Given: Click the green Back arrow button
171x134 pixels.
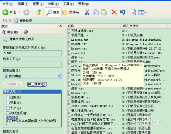Looking at the screenshot, I should pyautogui.click(x=5, y=12).
